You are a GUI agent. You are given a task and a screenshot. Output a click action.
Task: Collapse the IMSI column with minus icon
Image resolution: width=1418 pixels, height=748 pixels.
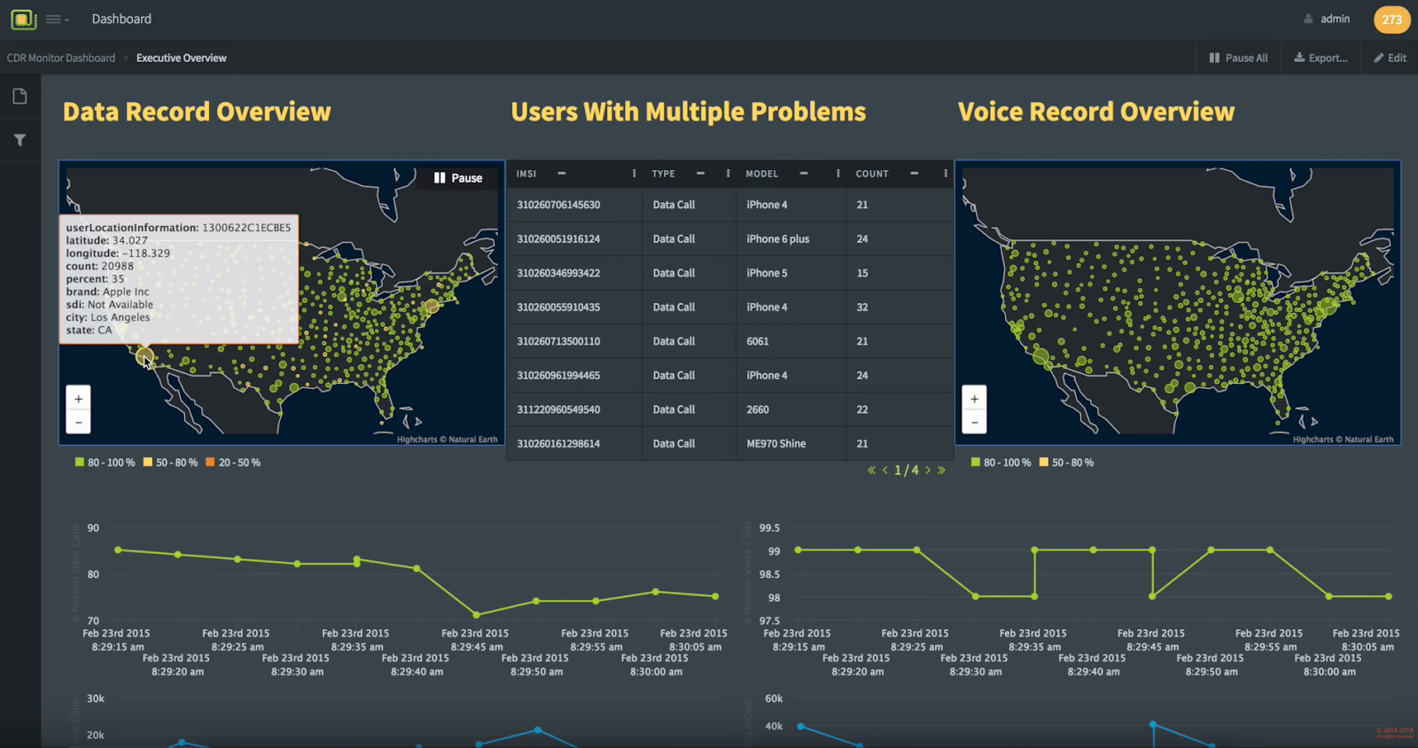coord(562,174)
